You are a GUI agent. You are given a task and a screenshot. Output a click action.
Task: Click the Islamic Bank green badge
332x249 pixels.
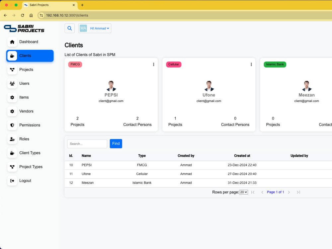click(275, 64)
